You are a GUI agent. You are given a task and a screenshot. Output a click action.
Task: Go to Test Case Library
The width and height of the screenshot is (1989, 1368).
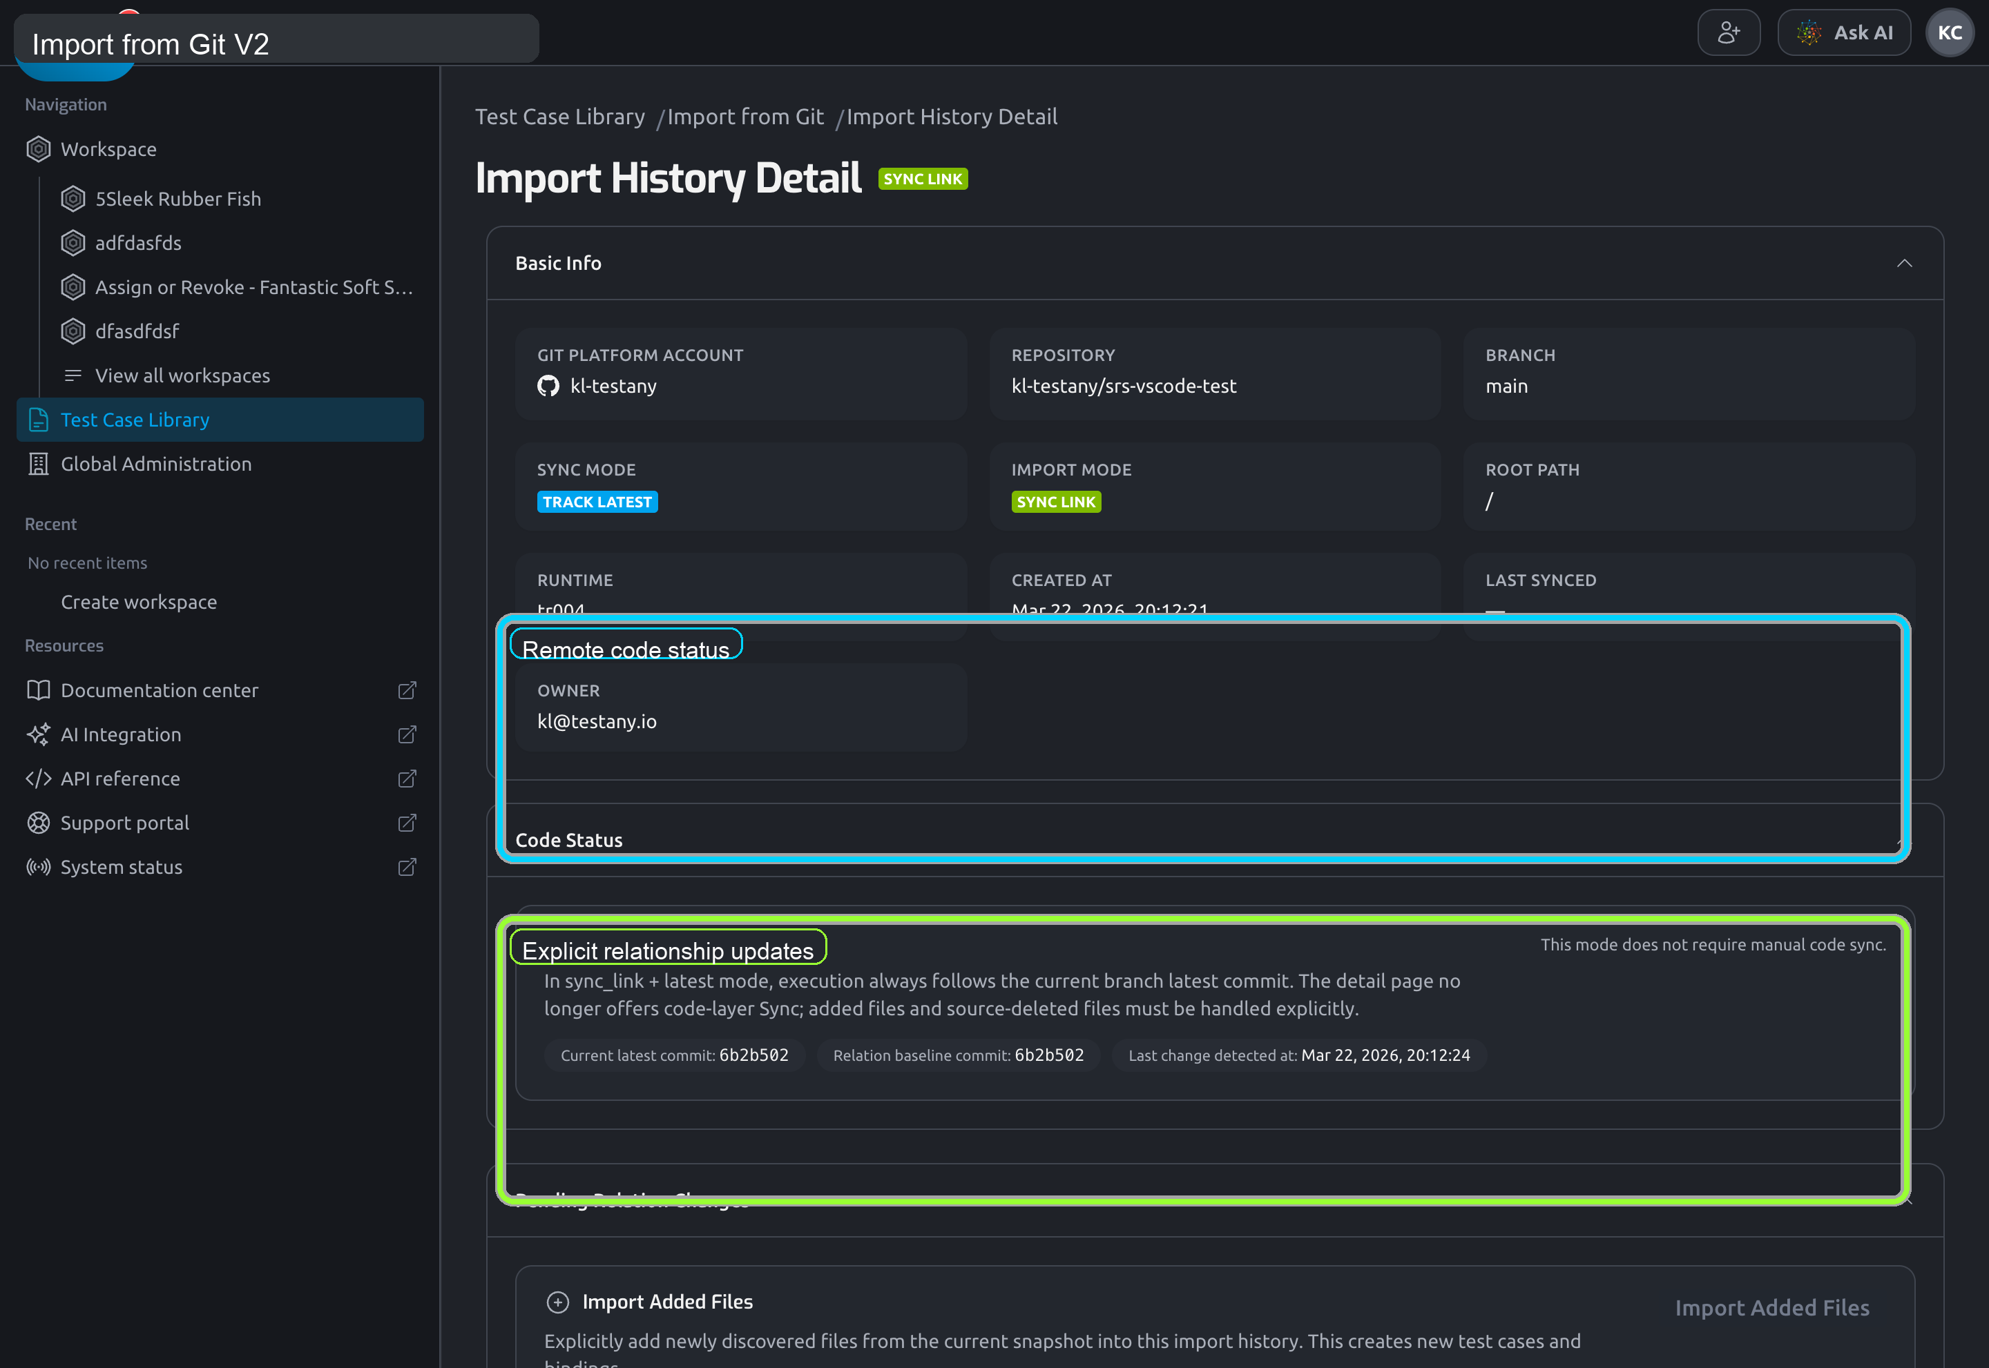(x=220, y=420)
